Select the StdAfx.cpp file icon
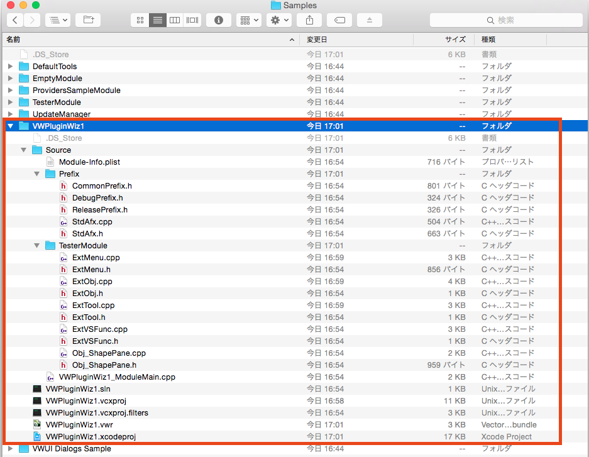This screenshot has height=457, width=589. pyautogui.click(x=63, y=222)
